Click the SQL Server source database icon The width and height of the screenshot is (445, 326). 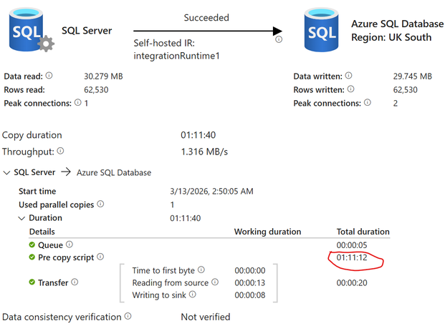pos(32,30)
